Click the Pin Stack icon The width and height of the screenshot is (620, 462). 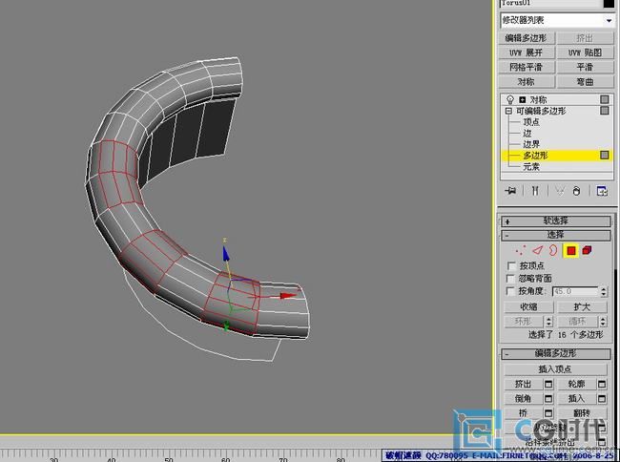(510, 191)
